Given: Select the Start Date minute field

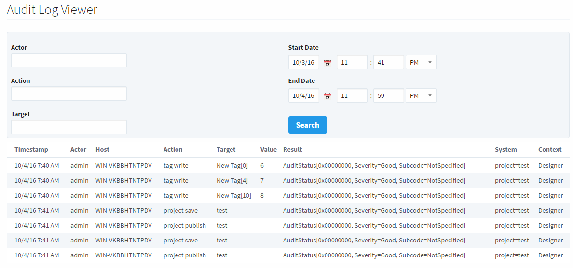Looking at the screenshot, I should [388, 62].
